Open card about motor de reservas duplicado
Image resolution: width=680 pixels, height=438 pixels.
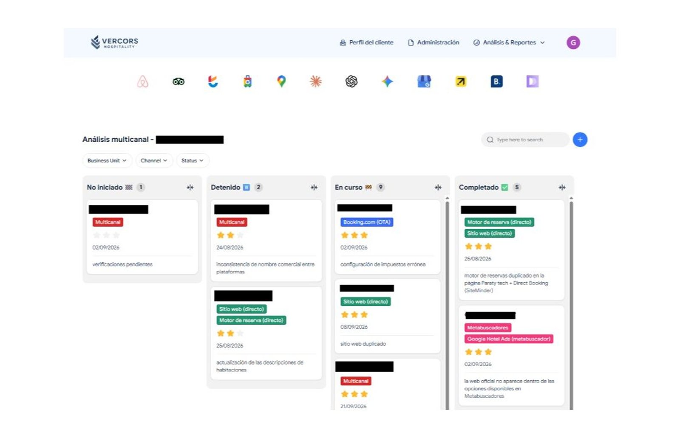[512, 250]
